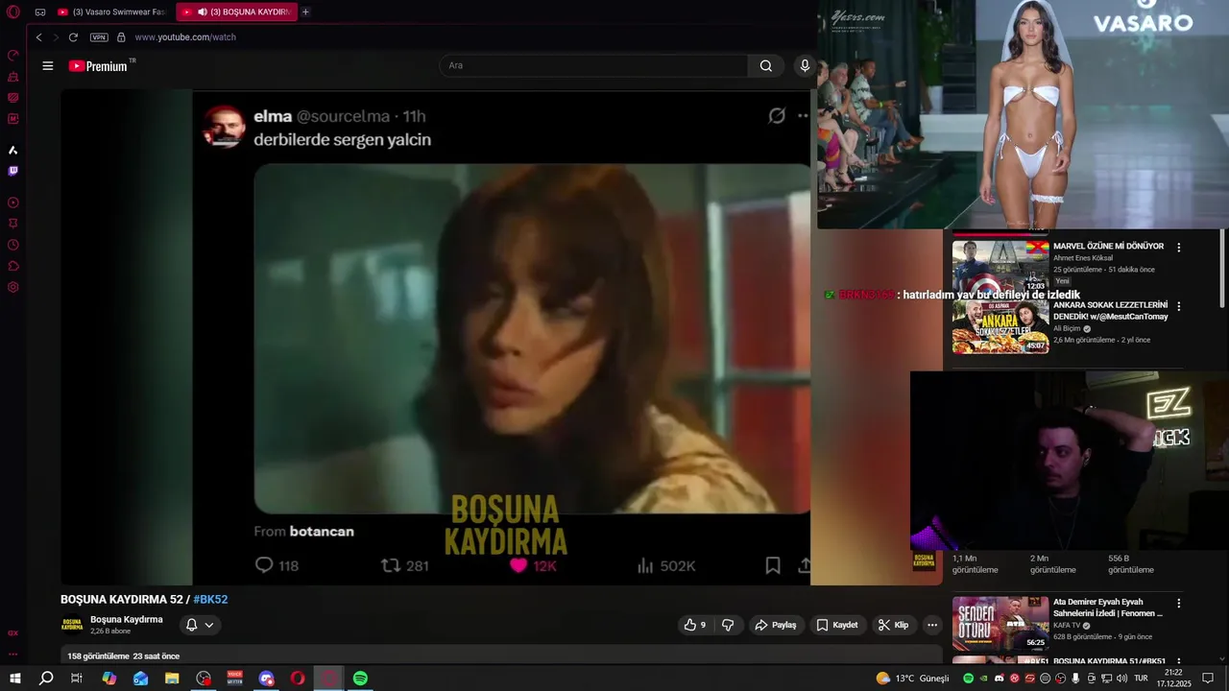Open options for MARVEL ÖZÜNE Mİ DÖNÜYOR
Image resolution: width=1229 pixels, height=691 pixels.
point(1179,248)
